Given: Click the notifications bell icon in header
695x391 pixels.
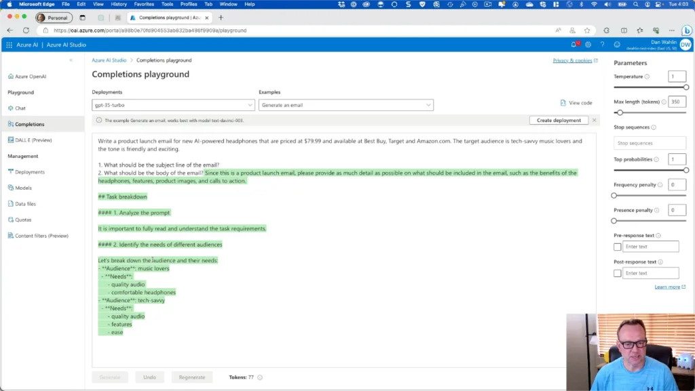Looking at the screenshot, I should [x=574, y=45].
